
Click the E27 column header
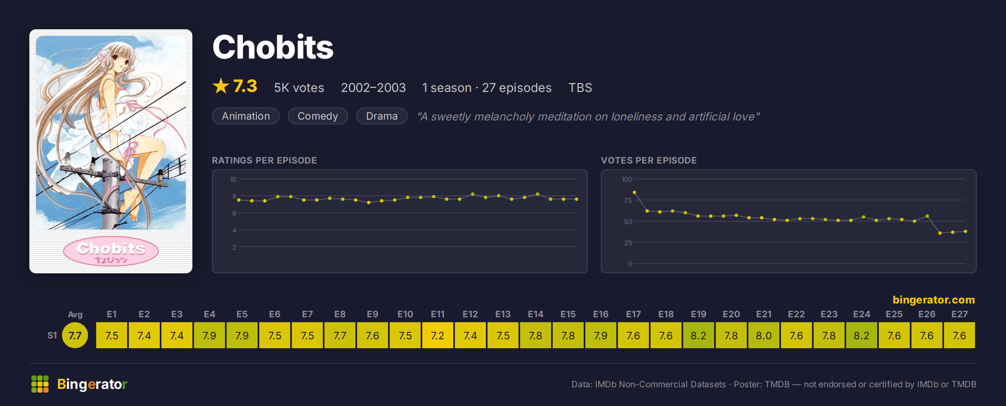point(960,314)
